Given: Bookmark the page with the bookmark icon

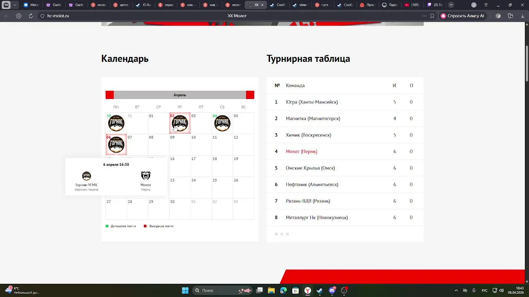Looking at the screenshot, I should 432,16.
